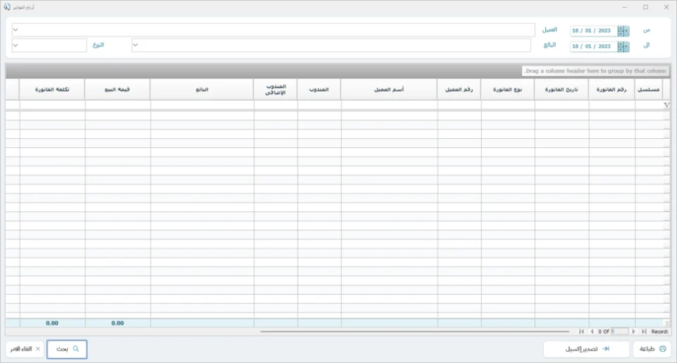The width and height of the screenshot is (677, 363).
Task: Click the الى date field 18/01/2023
Action: pos(593,47)
